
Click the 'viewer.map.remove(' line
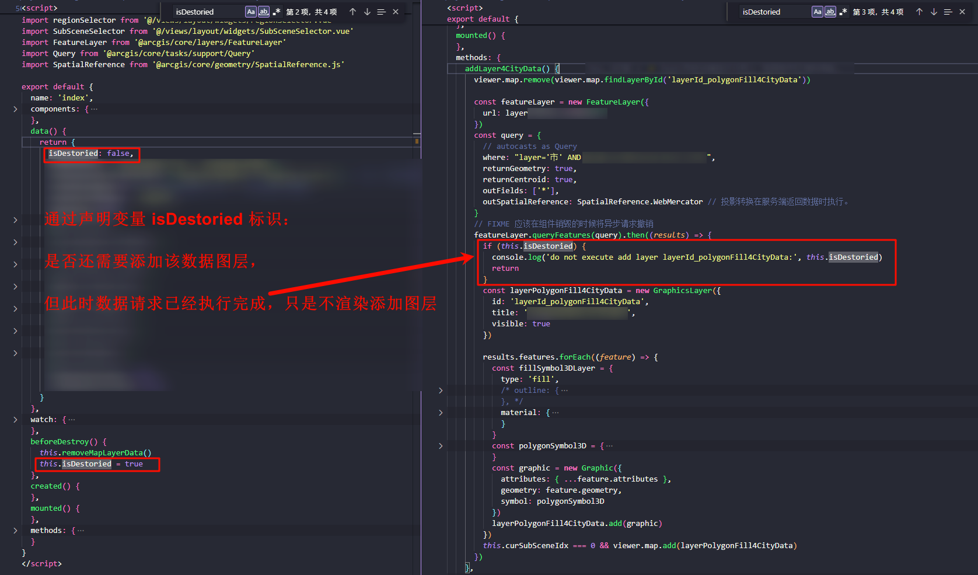coord(642,80)
